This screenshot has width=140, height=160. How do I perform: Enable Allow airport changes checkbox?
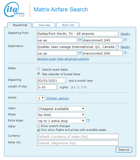[x=39, y=126]
